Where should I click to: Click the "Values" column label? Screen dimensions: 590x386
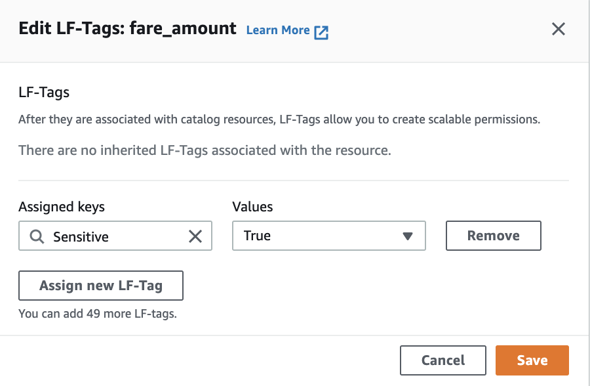click(252, 207)
